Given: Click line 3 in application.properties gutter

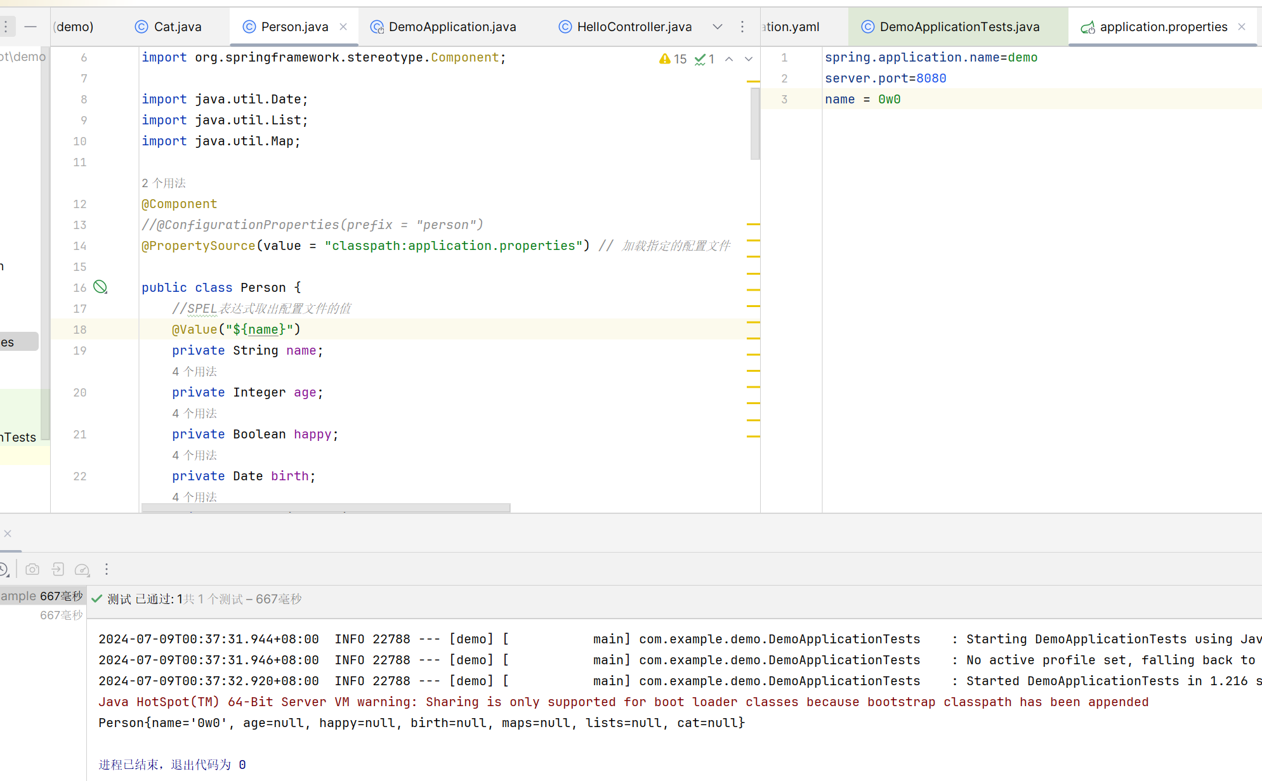Looking at the screenshot, I should pyautogui.click(x=784, y=99).
